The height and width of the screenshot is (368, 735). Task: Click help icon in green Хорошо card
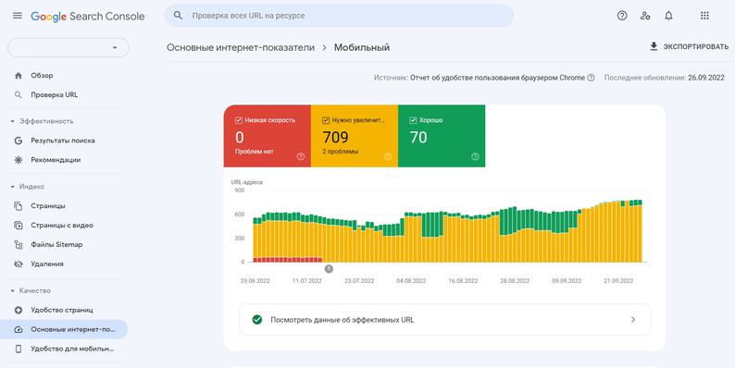pos(475,157)
